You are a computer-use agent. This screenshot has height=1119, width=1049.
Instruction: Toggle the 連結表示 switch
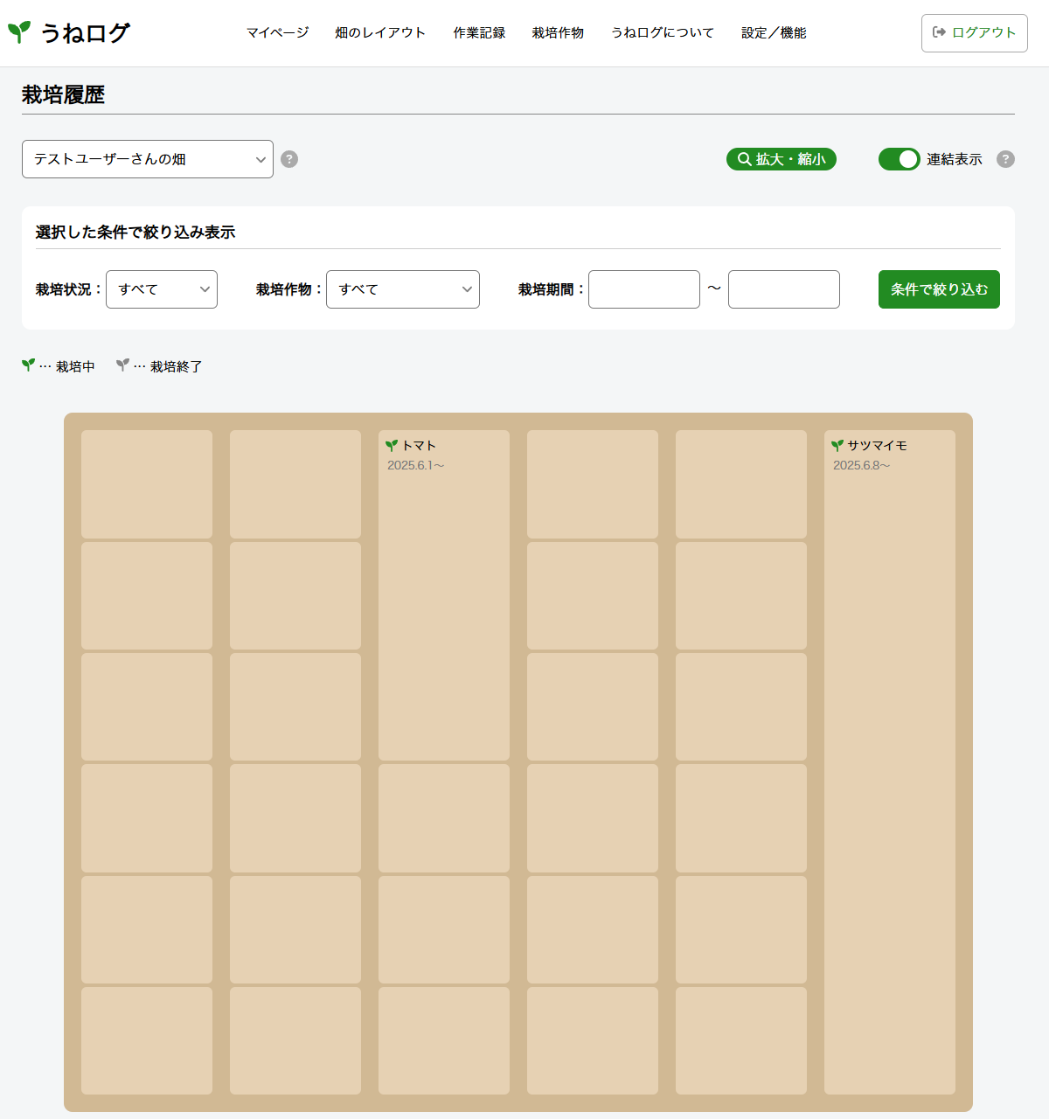click(x=900, y=159)
